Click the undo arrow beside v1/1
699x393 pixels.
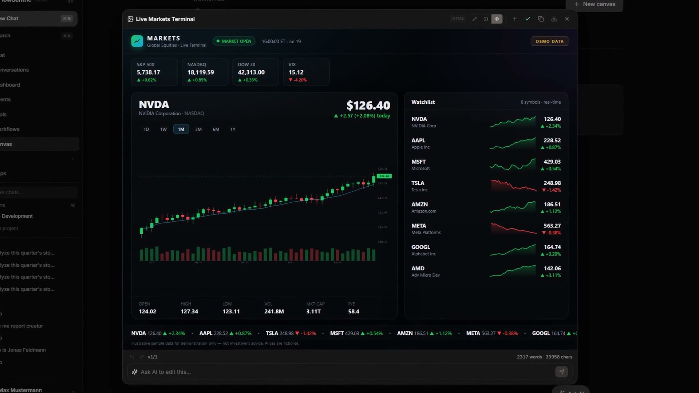point(132,357)
